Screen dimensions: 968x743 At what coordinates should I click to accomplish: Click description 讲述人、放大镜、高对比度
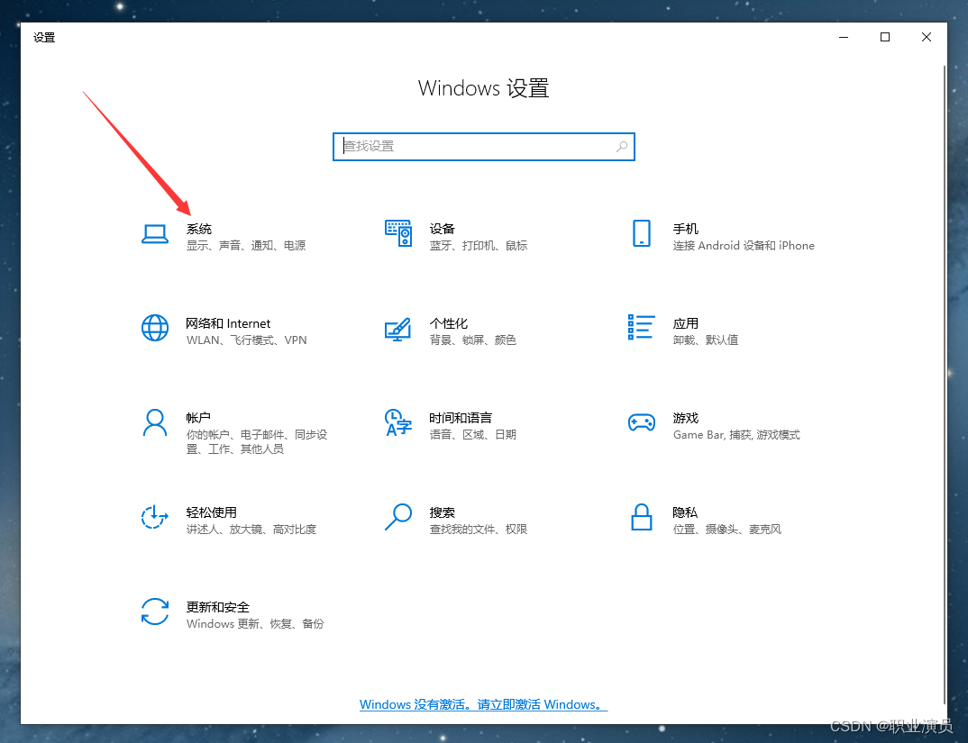[251, 529]
